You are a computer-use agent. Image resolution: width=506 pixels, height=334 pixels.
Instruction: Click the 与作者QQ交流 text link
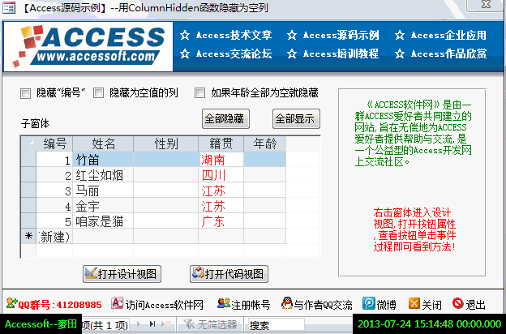point(323,304)
